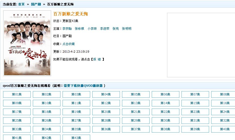Image resolution: width=235 pixels, height=140 pixels.
Task: Play episode 第10集
Action: 47,103
